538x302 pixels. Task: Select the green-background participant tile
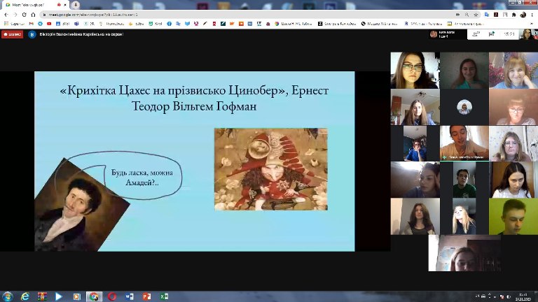coord(513,217)
